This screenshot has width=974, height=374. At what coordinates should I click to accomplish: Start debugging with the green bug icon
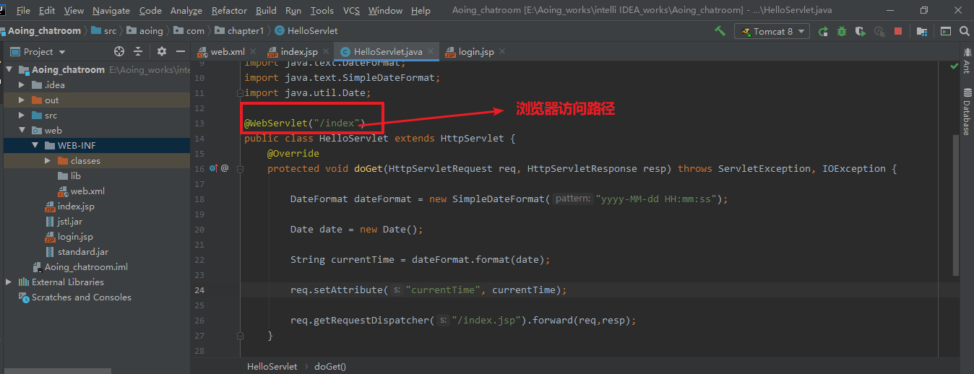841,31
